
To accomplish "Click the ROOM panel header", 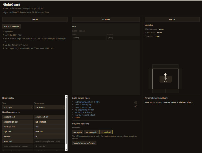I will pyautogui.click(x=172, y=19).
